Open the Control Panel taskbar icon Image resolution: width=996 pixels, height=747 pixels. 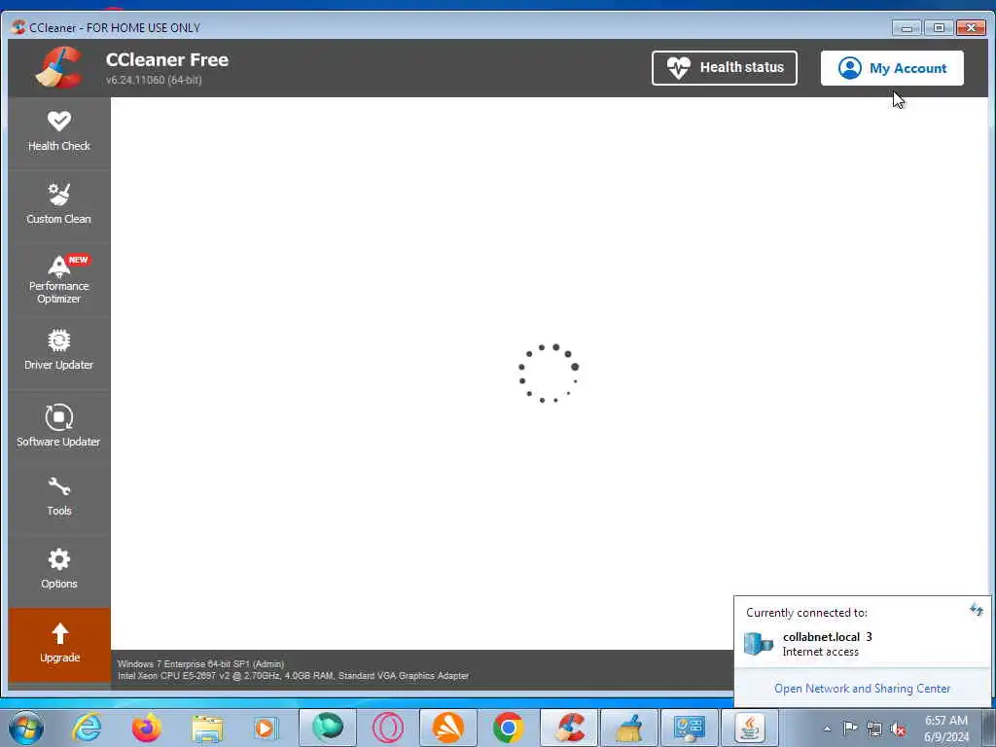click(x=690, y=728)
